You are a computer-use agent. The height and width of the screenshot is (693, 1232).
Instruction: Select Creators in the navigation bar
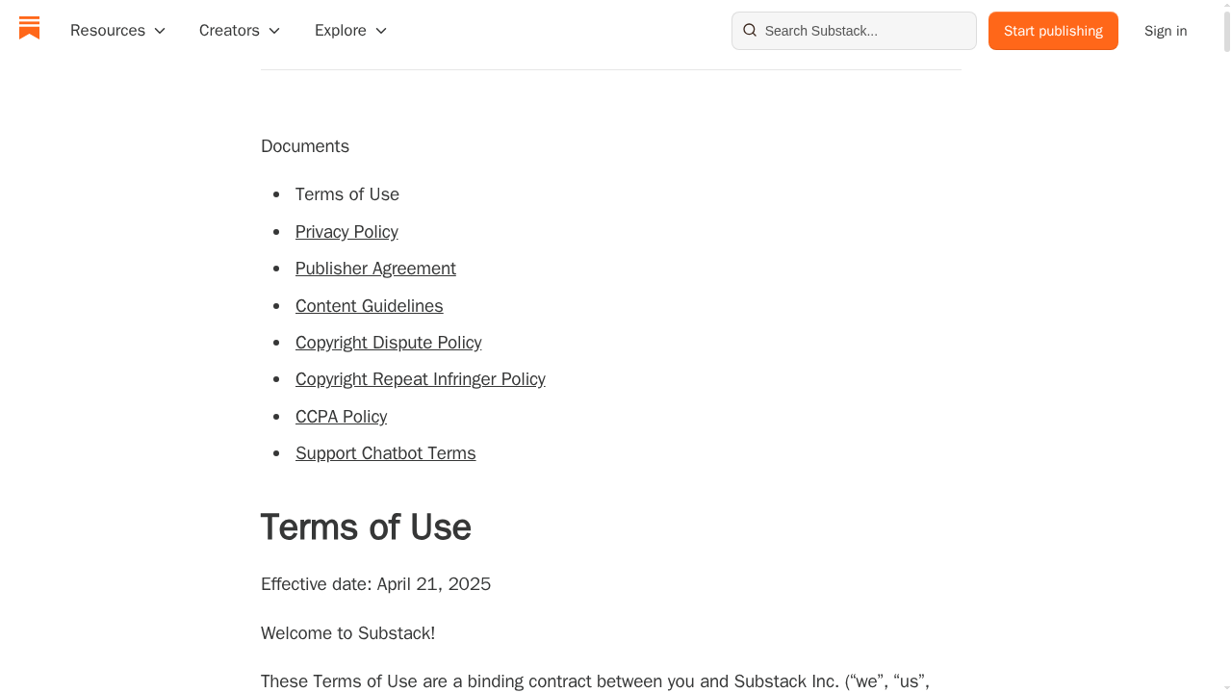228,30
